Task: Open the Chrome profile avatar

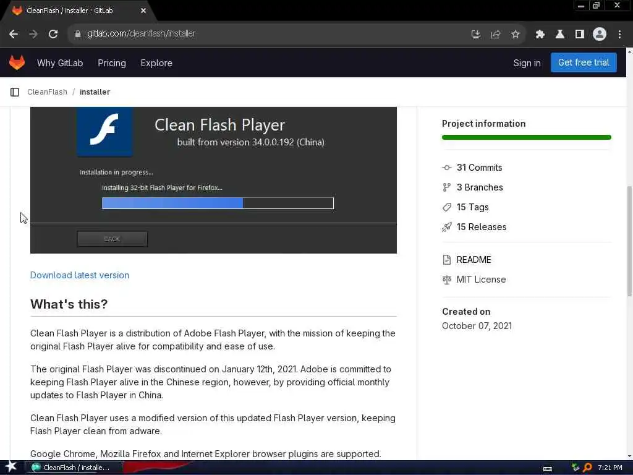Action: (600, 35)
